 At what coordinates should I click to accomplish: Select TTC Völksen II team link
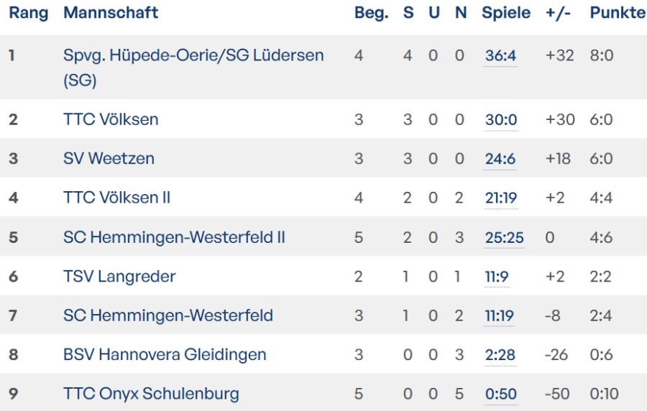point(116,198)
